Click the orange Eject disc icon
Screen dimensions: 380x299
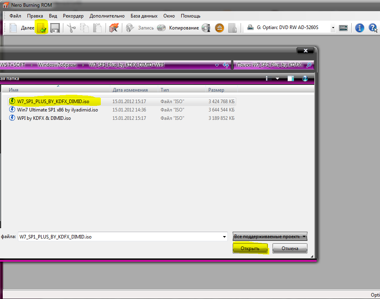[x=219, y=28]
